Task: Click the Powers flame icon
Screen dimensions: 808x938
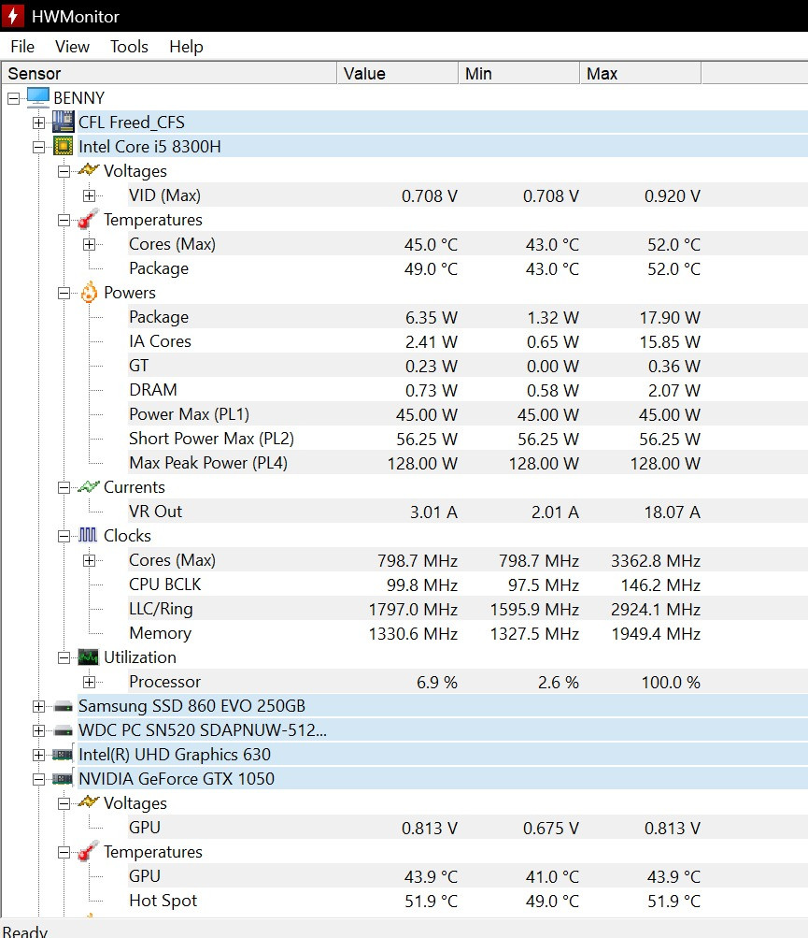Action: coord(88,293)
